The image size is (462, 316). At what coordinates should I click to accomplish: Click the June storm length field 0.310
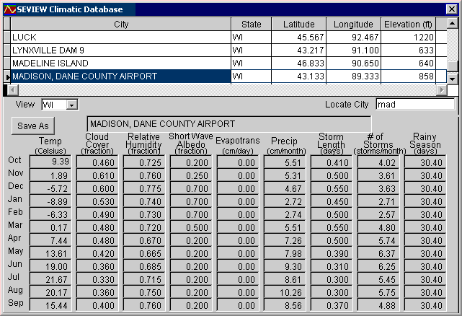pyautogui.click(x=332, y=265)
